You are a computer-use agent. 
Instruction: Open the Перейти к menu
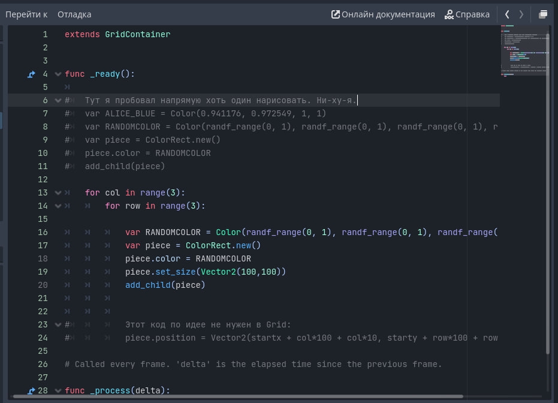pos(26,14)
